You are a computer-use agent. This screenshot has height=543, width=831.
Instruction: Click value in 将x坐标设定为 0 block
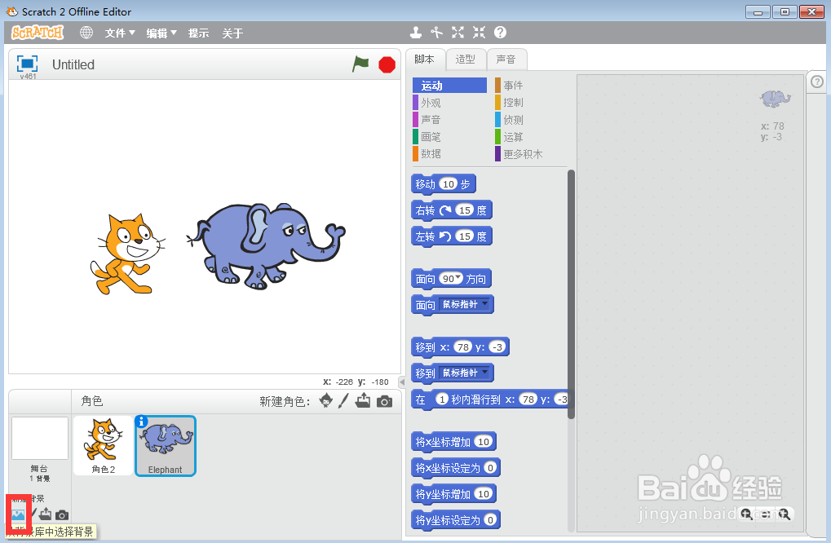tap(490, 468)
